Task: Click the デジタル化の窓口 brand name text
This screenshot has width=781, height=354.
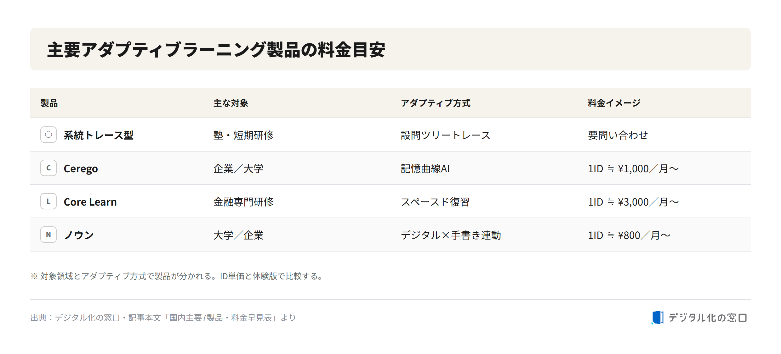Action: [x=708, y=318]
